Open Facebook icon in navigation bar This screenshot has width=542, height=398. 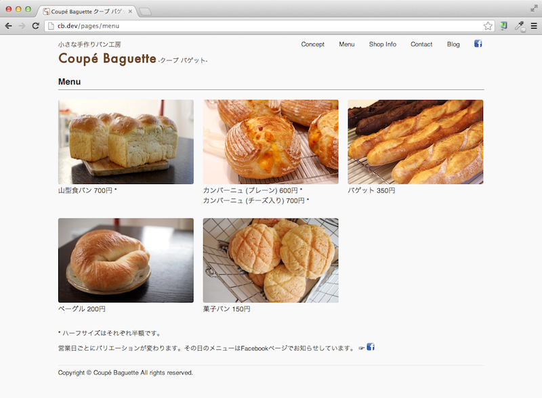[x=478, y=44]
